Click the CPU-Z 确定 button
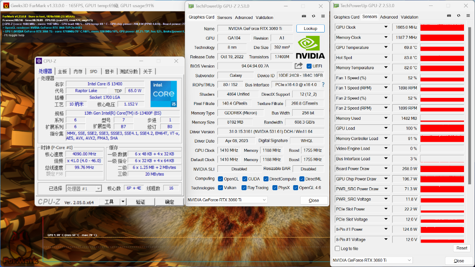475x267 pixels. (169, 202)
